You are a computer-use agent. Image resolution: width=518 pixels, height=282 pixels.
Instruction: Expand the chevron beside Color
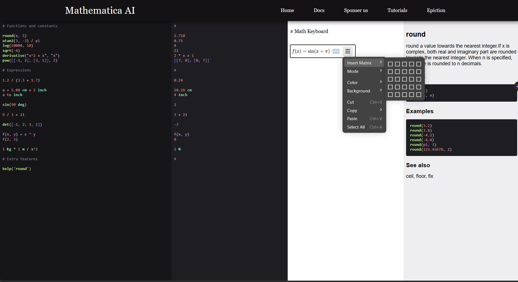(381, 82)
